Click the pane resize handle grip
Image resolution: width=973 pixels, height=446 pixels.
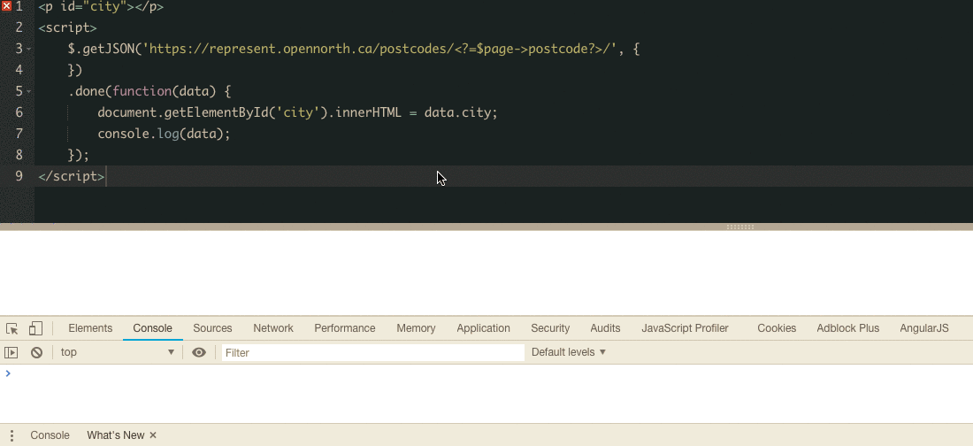coord(739,227)
